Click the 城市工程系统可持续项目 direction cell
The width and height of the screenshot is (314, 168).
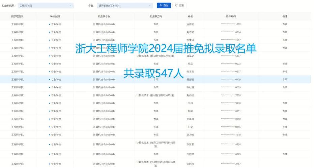click(x=156, y=144)
